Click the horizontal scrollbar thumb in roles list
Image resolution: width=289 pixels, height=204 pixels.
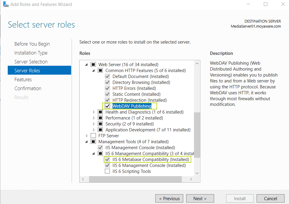pos(135,179)
